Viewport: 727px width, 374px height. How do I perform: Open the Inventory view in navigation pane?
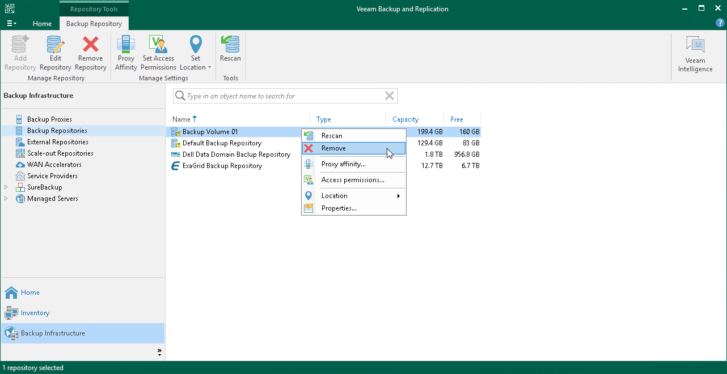[x=35, y=313]
